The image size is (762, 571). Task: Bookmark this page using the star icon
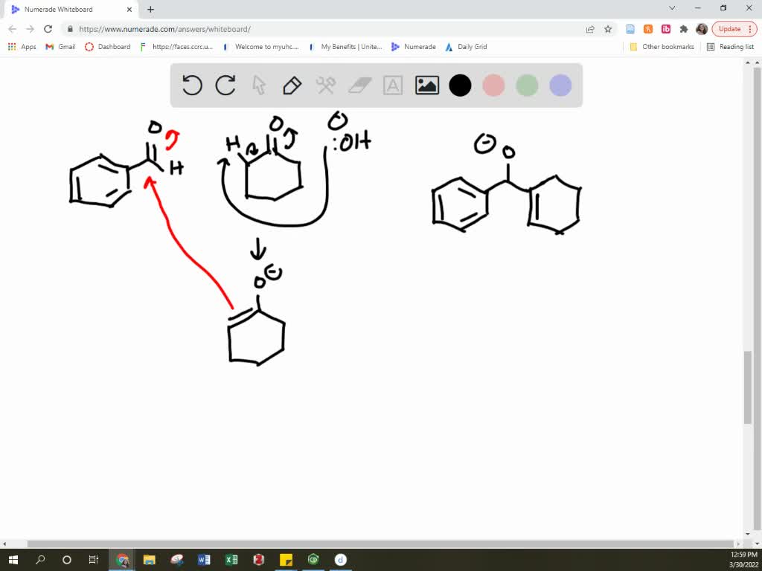point(607,29)
